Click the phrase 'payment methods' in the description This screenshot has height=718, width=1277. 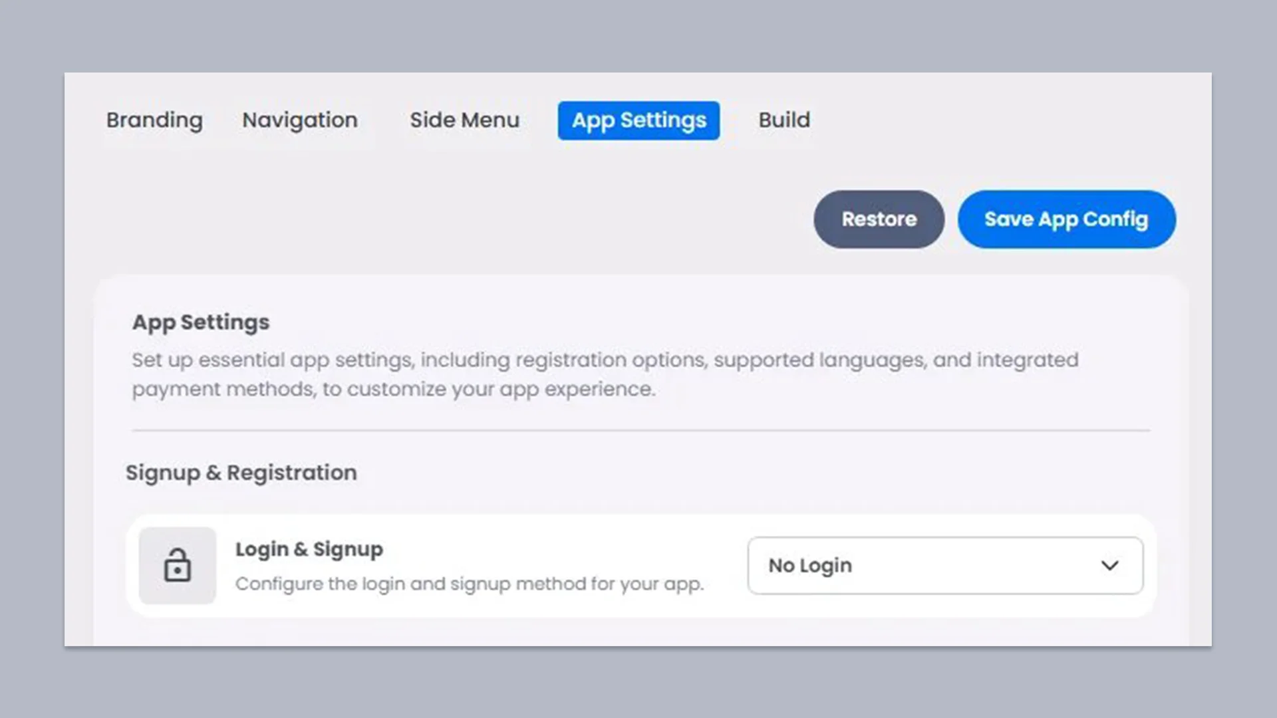pyautogui.click(x=223, y=390)
